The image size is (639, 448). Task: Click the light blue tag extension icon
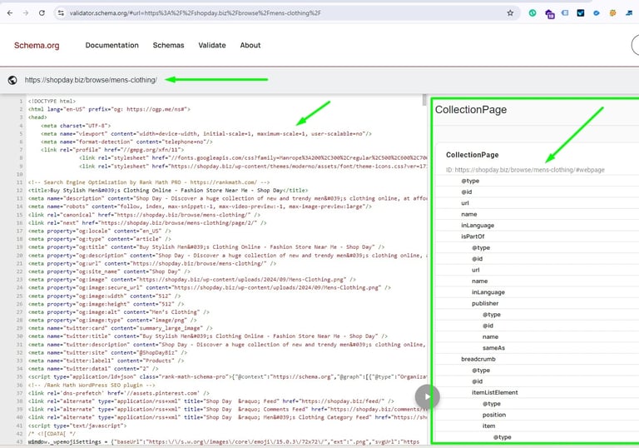(x=565, y=13)
